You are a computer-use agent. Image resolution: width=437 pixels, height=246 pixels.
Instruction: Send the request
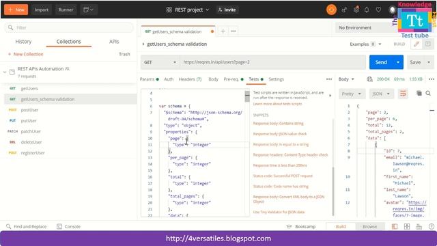(x=381, y=62)
